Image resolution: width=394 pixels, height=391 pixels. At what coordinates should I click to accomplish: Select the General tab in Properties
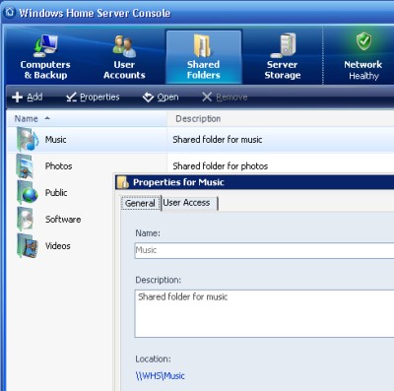pos(140,203)
